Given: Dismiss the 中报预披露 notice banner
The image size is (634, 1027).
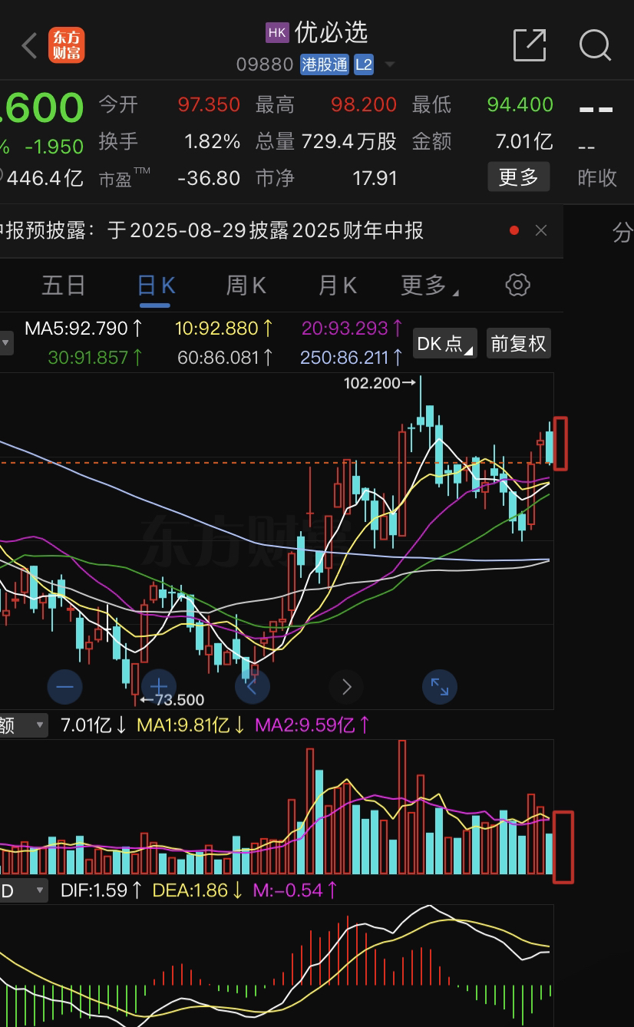Looking at the screenshot, I should [541, 230].
